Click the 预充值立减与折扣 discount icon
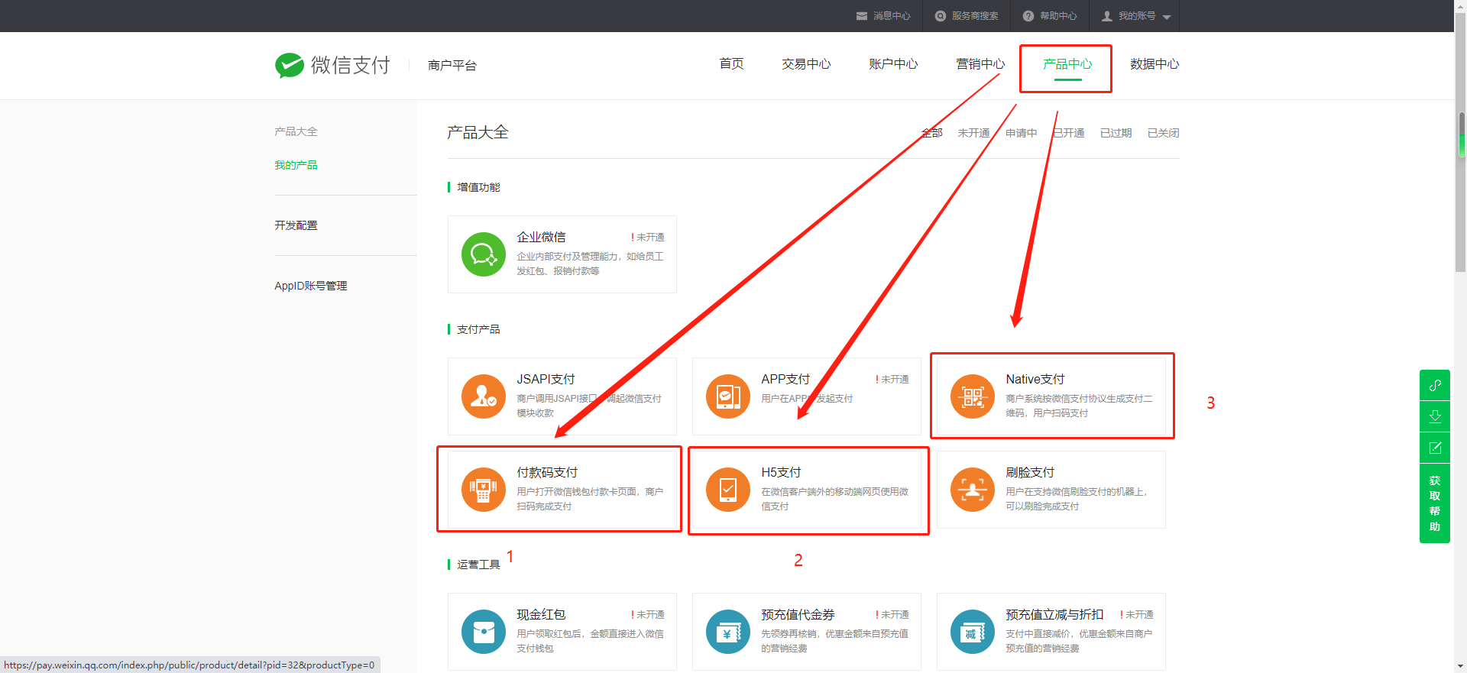Screen dimensions: 1467x673 973,632
